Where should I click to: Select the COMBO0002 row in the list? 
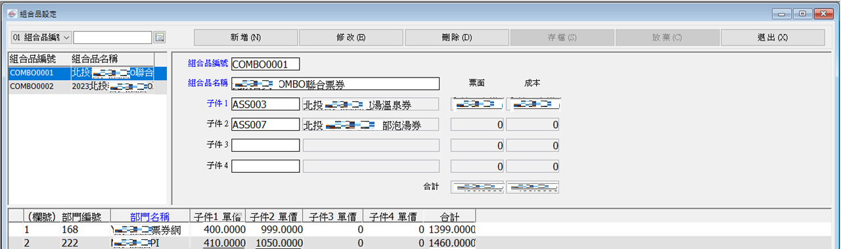pyautogui.click(x=80, y=86)
